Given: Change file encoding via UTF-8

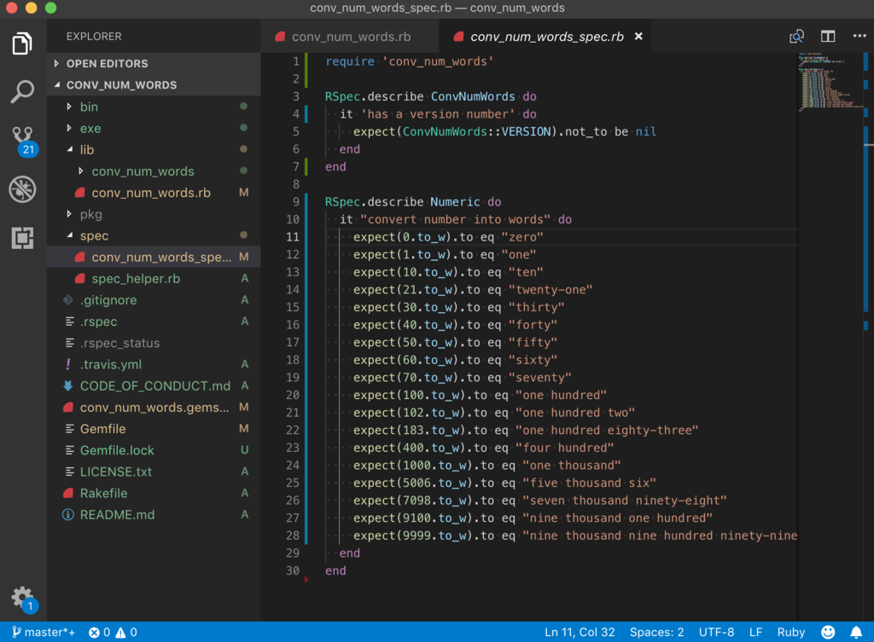Looking at the screenshot, I should pos(716,633).
